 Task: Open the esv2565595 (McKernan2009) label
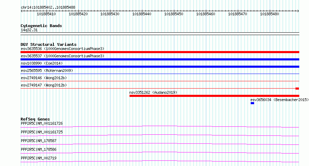point(47,70)
